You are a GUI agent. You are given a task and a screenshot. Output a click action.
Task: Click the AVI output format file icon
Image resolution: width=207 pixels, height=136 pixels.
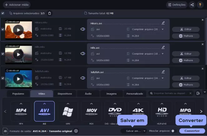tap(5, 131)
